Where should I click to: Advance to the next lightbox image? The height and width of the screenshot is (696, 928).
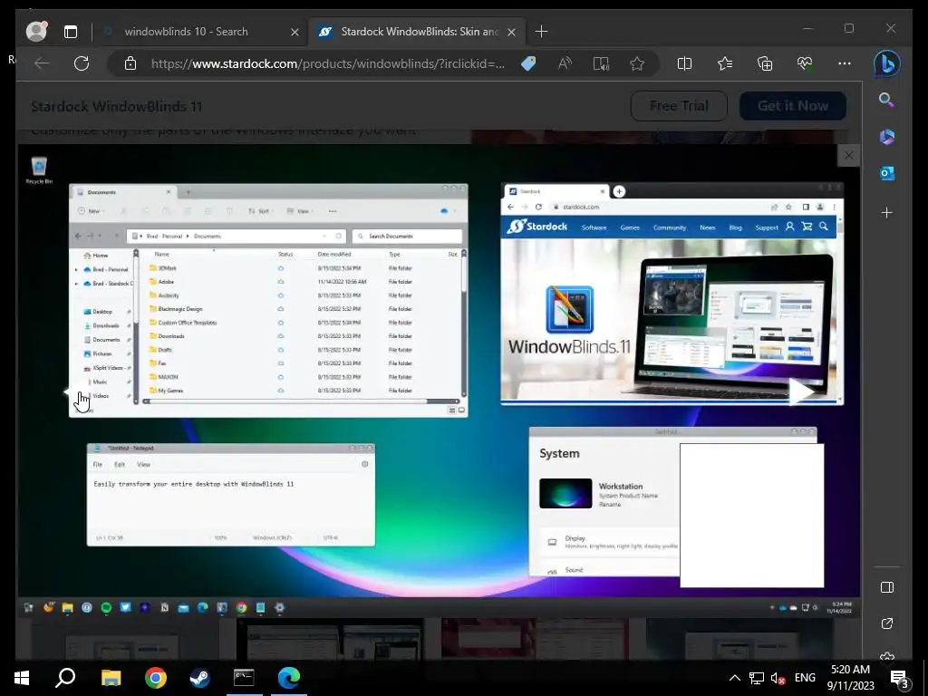point(801,391)
